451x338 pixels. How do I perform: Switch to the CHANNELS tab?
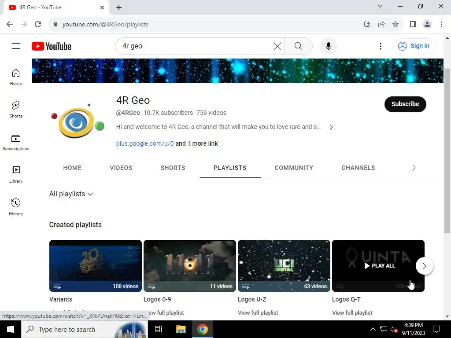click(x=358, y=168)
